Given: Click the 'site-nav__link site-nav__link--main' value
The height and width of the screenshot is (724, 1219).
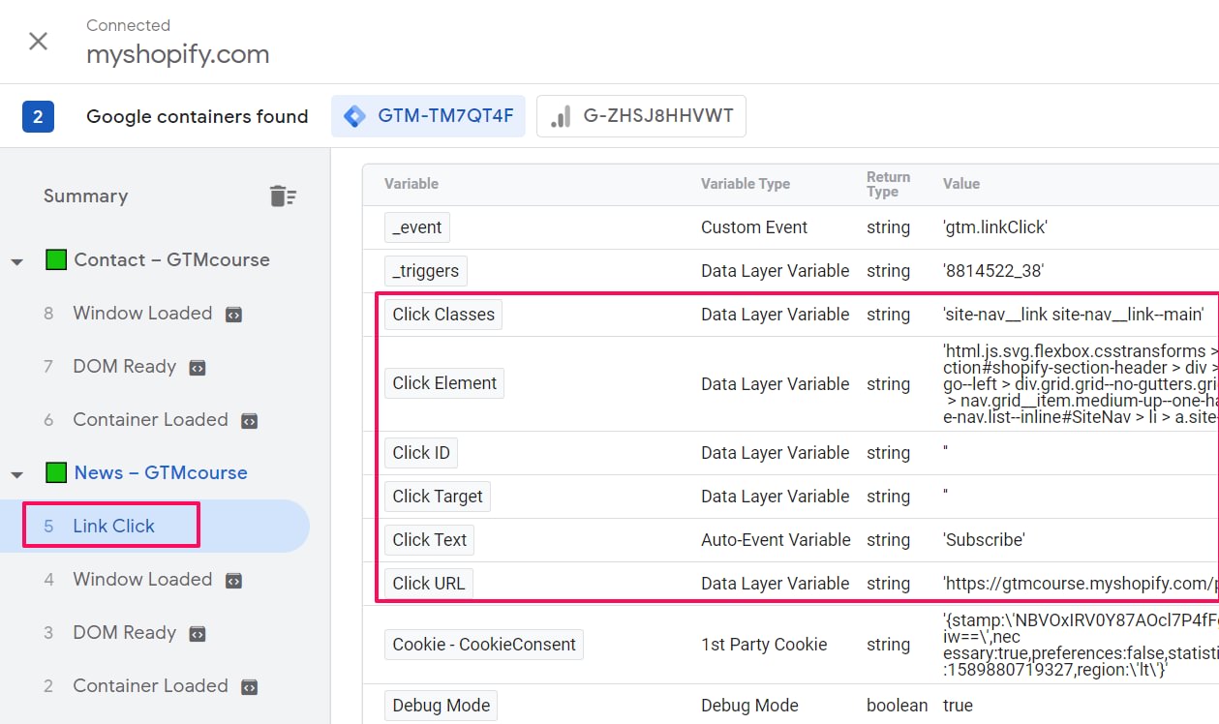Looking at the screenshot, I should tap(1074, 315).
